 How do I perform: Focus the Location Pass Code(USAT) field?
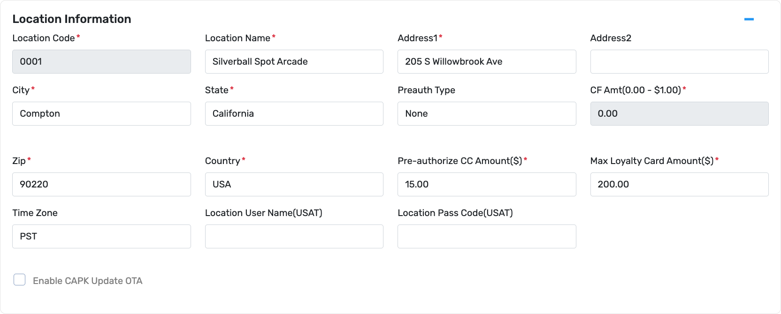point(486,236)
